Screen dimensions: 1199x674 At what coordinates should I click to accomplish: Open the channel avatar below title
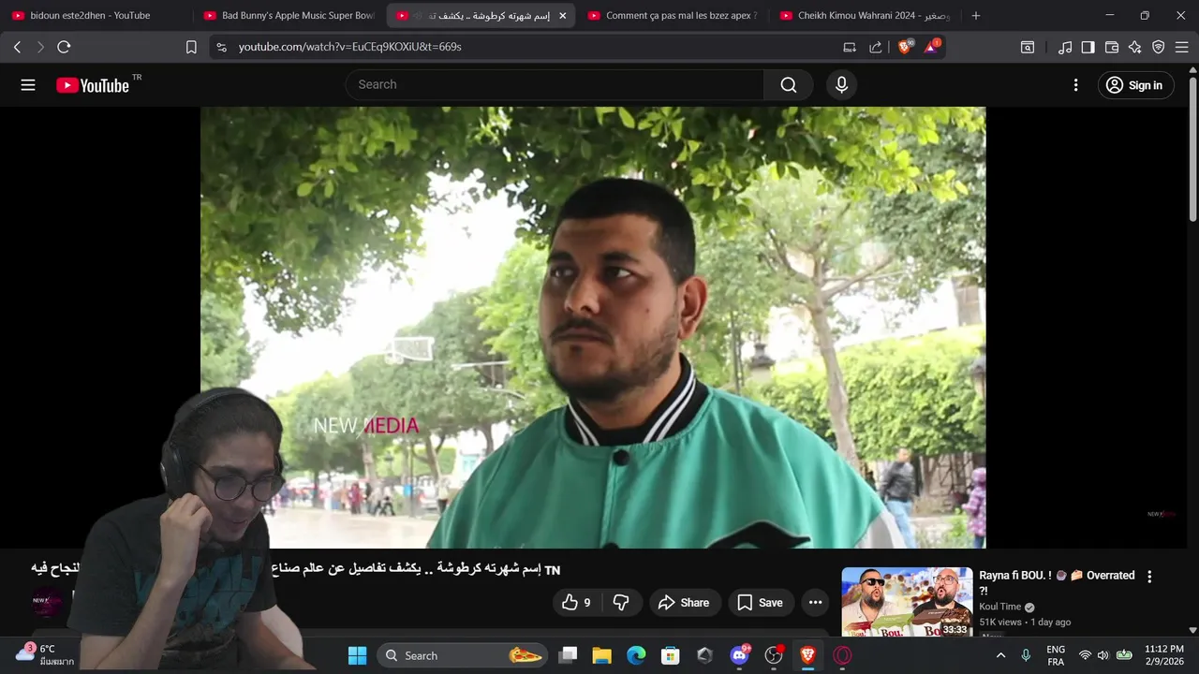47,601
